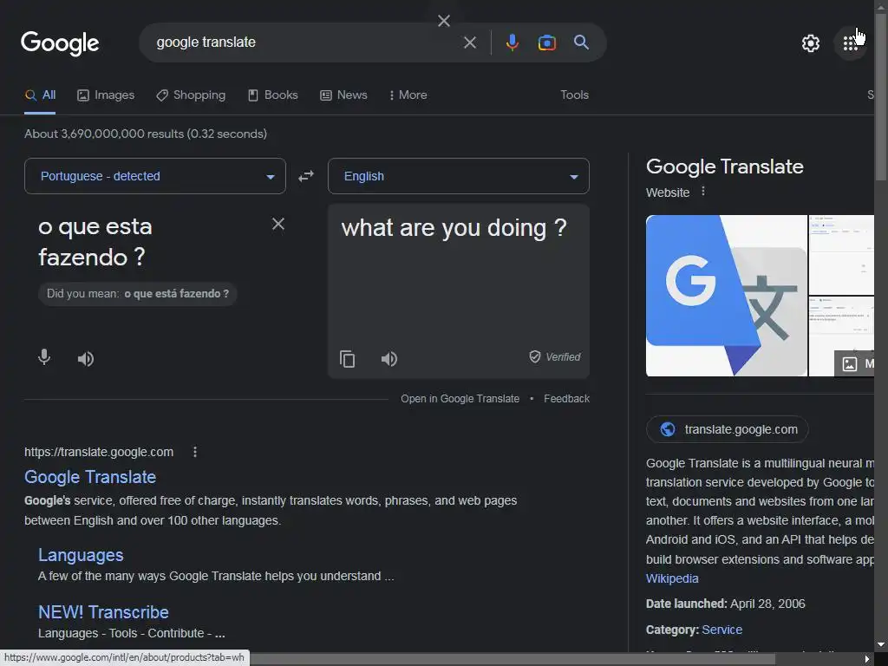Image resolution: width=888 pixels, height=666 pixels.
Task: Click the 'About 3,690,000,000 results' text
Action: (146, 134)
